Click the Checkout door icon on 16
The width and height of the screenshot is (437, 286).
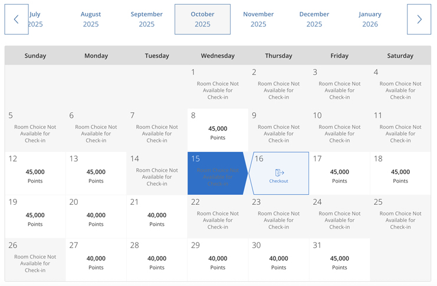coord(280,173)
